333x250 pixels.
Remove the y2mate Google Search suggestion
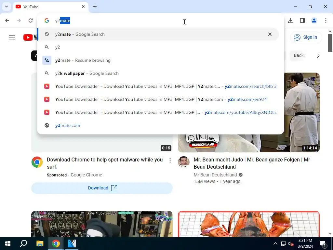270,34
